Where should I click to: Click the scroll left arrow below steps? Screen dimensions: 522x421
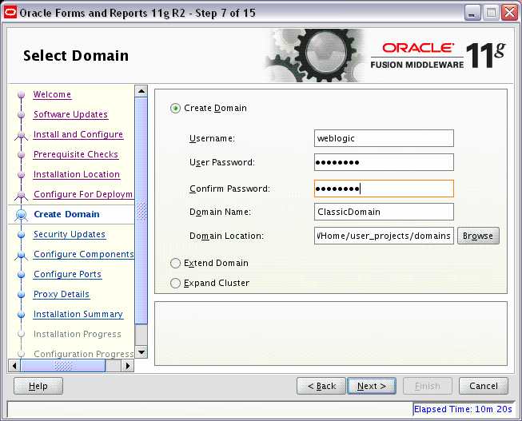click(14, 366)
